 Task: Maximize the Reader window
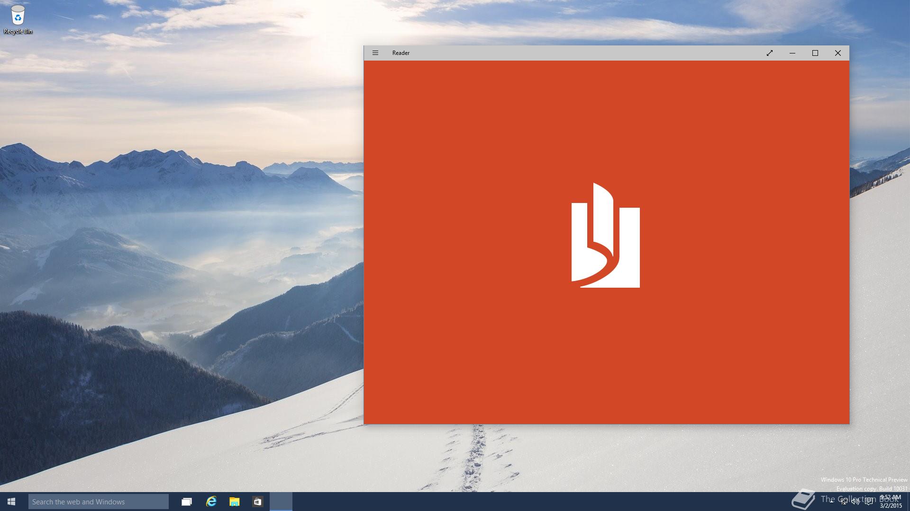pyautogui.click(x=815, y=53)
